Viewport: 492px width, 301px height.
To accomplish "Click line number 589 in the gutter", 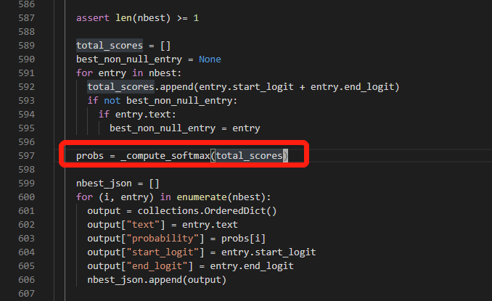I will 26,46.
